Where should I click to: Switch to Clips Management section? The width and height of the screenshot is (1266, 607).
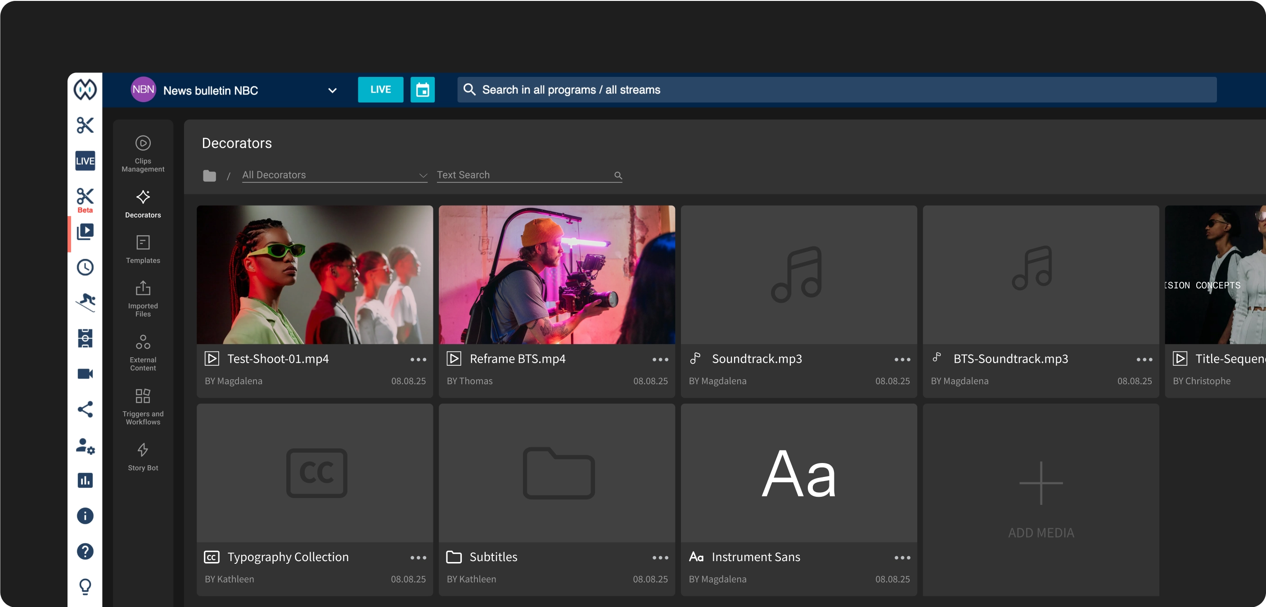pyautogui.click(x=143, y=154)
